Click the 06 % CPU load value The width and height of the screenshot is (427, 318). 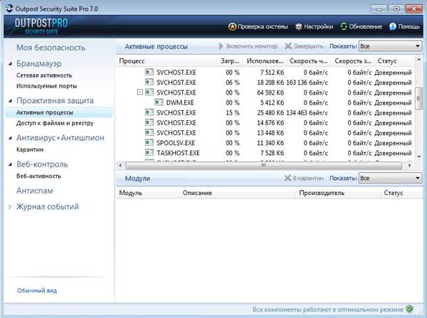[232, 83]
